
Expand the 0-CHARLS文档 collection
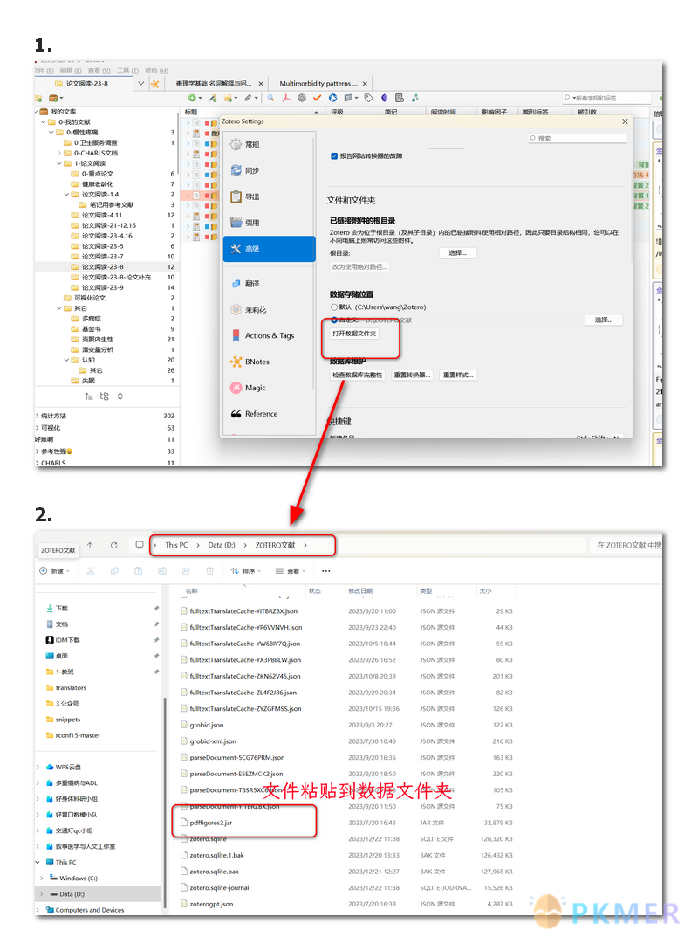59,154
